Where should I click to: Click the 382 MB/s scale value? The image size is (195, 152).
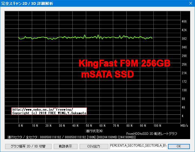184,39
